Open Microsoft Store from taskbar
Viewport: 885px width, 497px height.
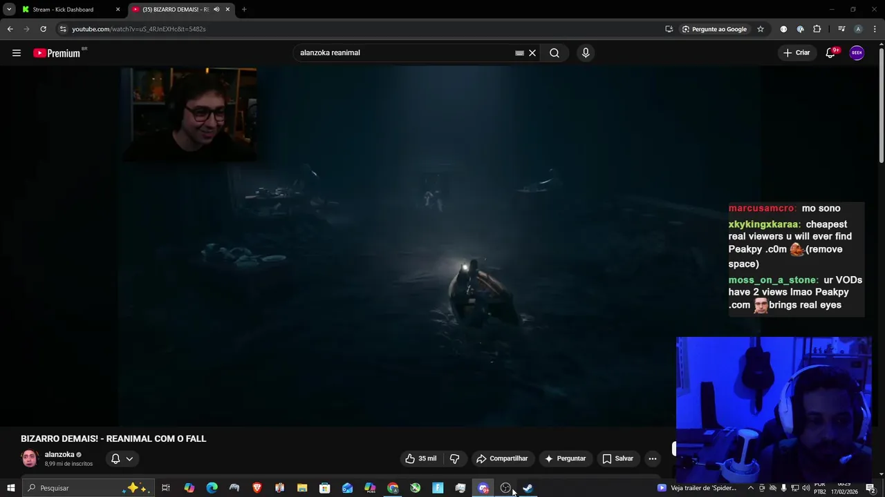(325, 488)
